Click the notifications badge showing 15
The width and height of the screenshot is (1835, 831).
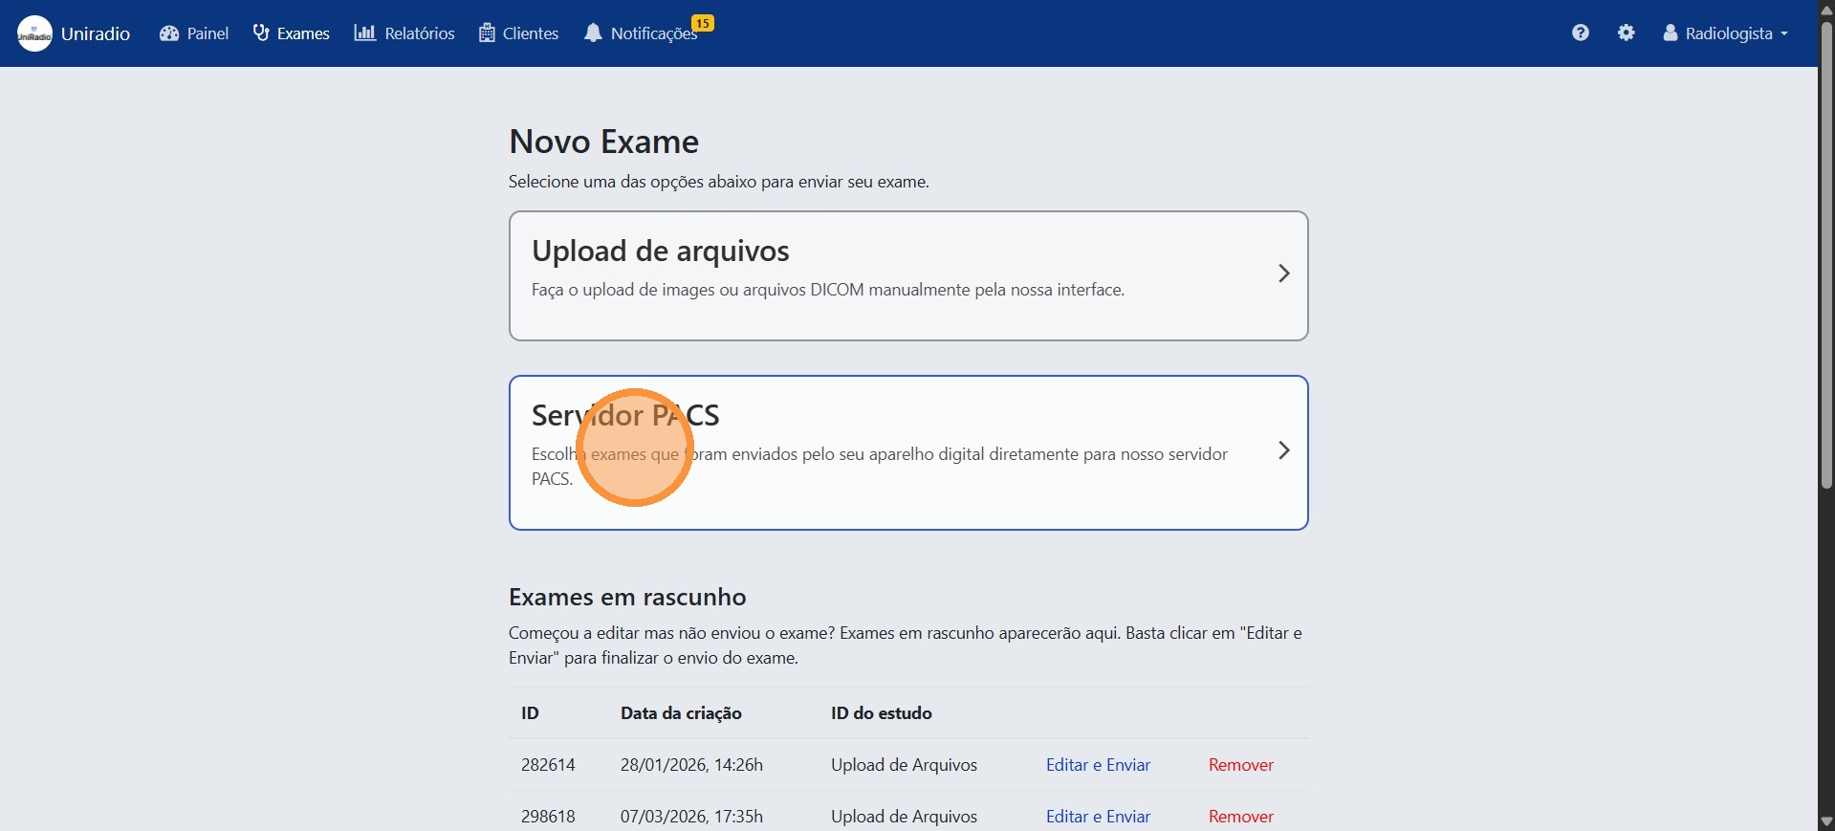point(703,23)
